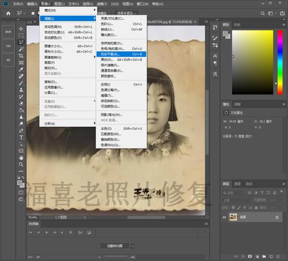Toggle adjustment layer filter in Layers panel
Viewport: 288px width, 261px height.
tap(256, 192)
